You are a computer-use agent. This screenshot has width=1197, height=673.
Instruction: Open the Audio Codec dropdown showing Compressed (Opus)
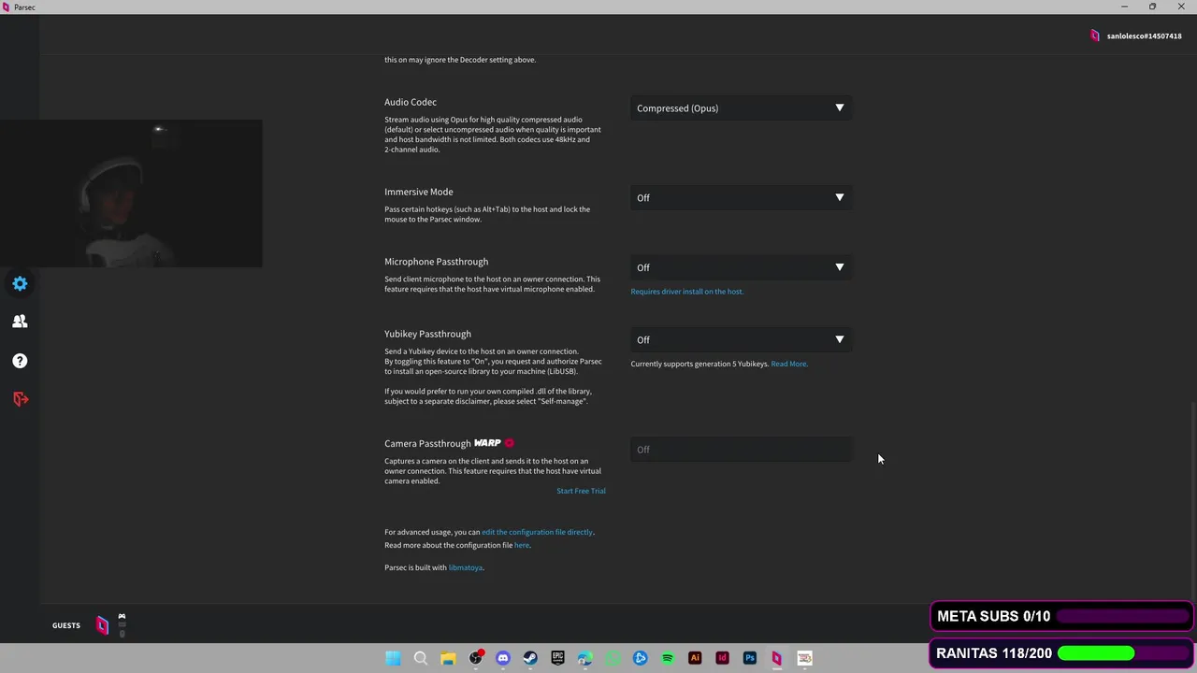[741, 108]
